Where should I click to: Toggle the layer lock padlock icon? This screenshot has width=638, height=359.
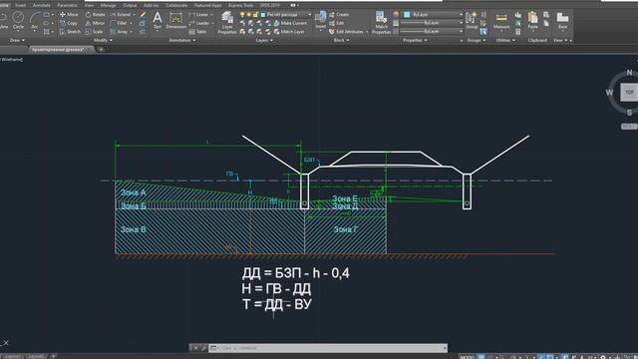pyautogui.click(x=255, y=14)
